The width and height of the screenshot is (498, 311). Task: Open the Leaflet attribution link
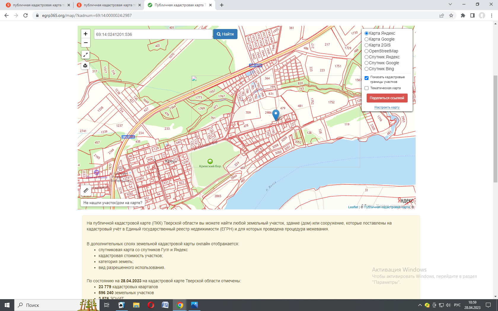(353, 207)
